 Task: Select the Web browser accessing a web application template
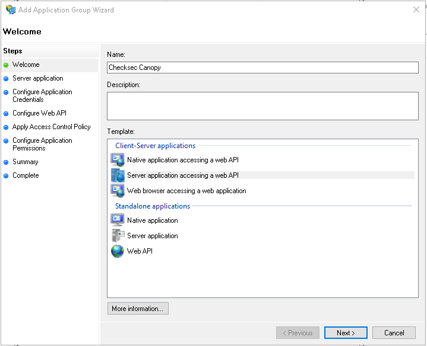pos(186,191)
